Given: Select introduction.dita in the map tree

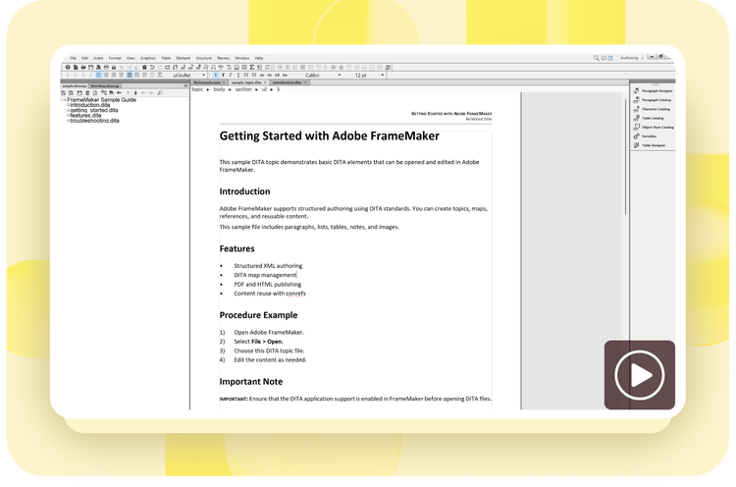Looking at the screenshot, I should pos(89,105).
